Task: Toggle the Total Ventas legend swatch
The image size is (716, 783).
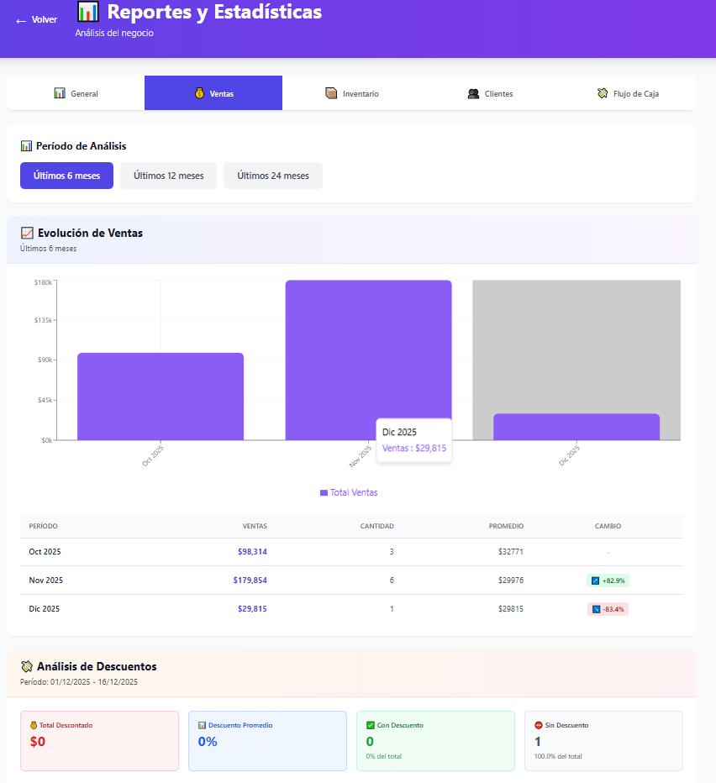Action: (x=324, y=493)
